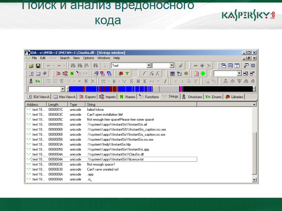Switch to the Imports tab
The width and height of the screenshot is (282, 211).
tap(108, 97)
